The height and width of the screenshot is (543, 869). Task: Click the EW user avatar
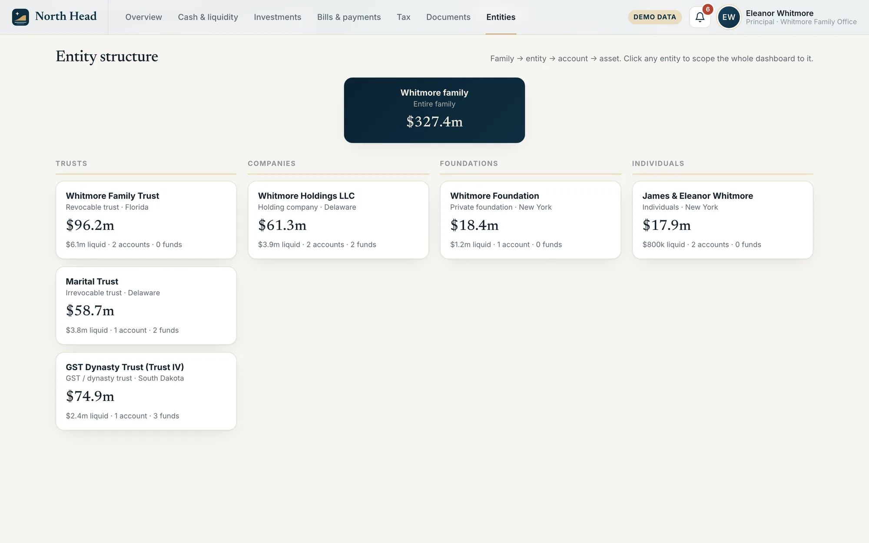729,17
